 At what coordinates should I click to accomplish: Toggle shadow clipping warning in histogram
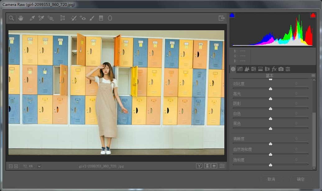tap(232, 15)
